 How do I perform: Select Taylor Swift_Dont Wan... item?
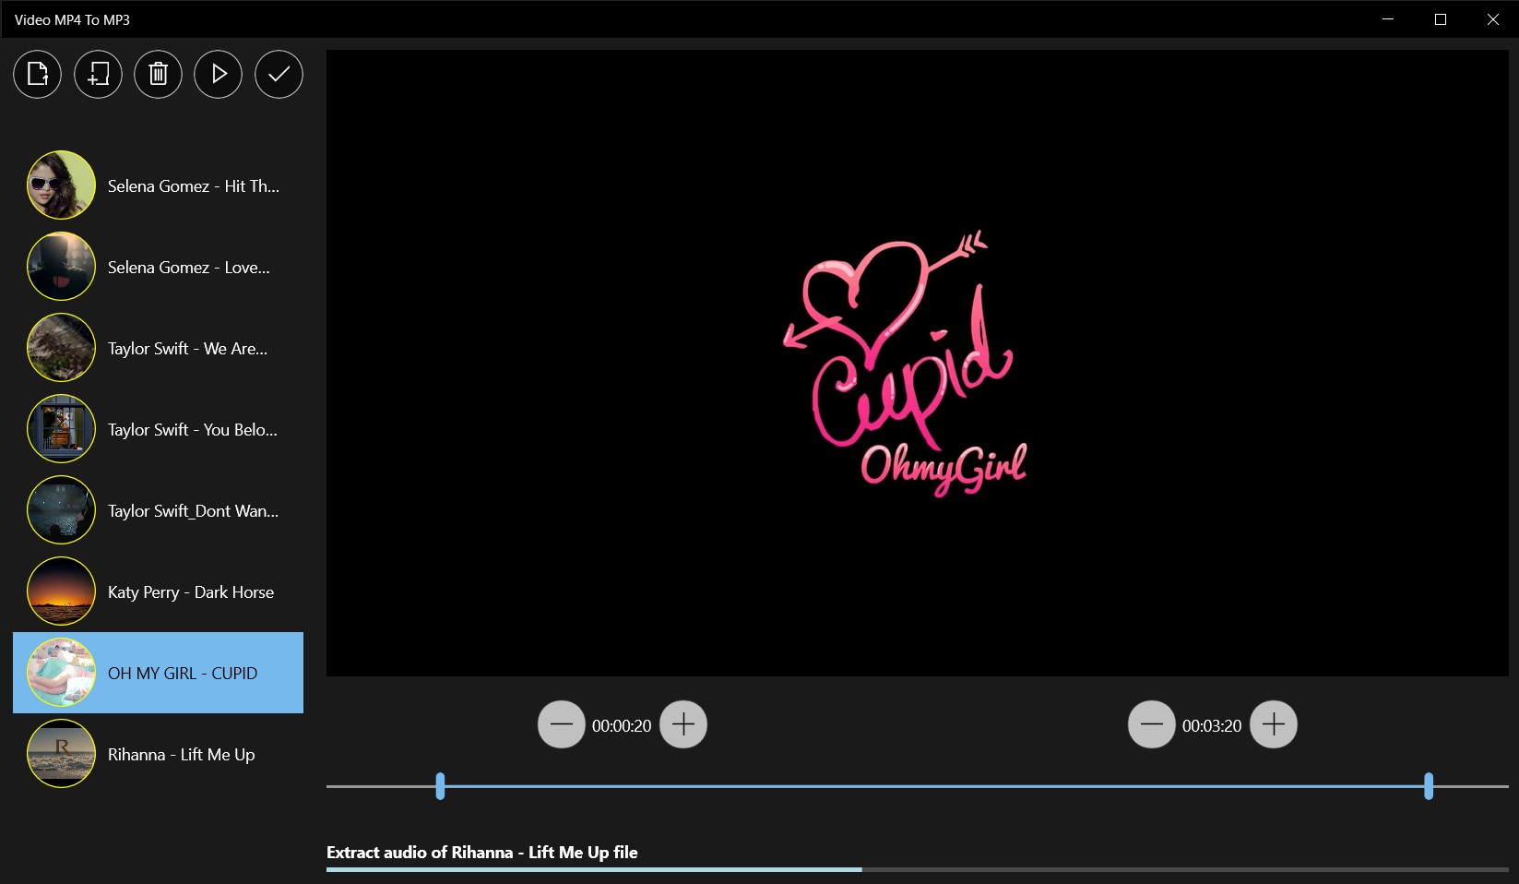158,510
